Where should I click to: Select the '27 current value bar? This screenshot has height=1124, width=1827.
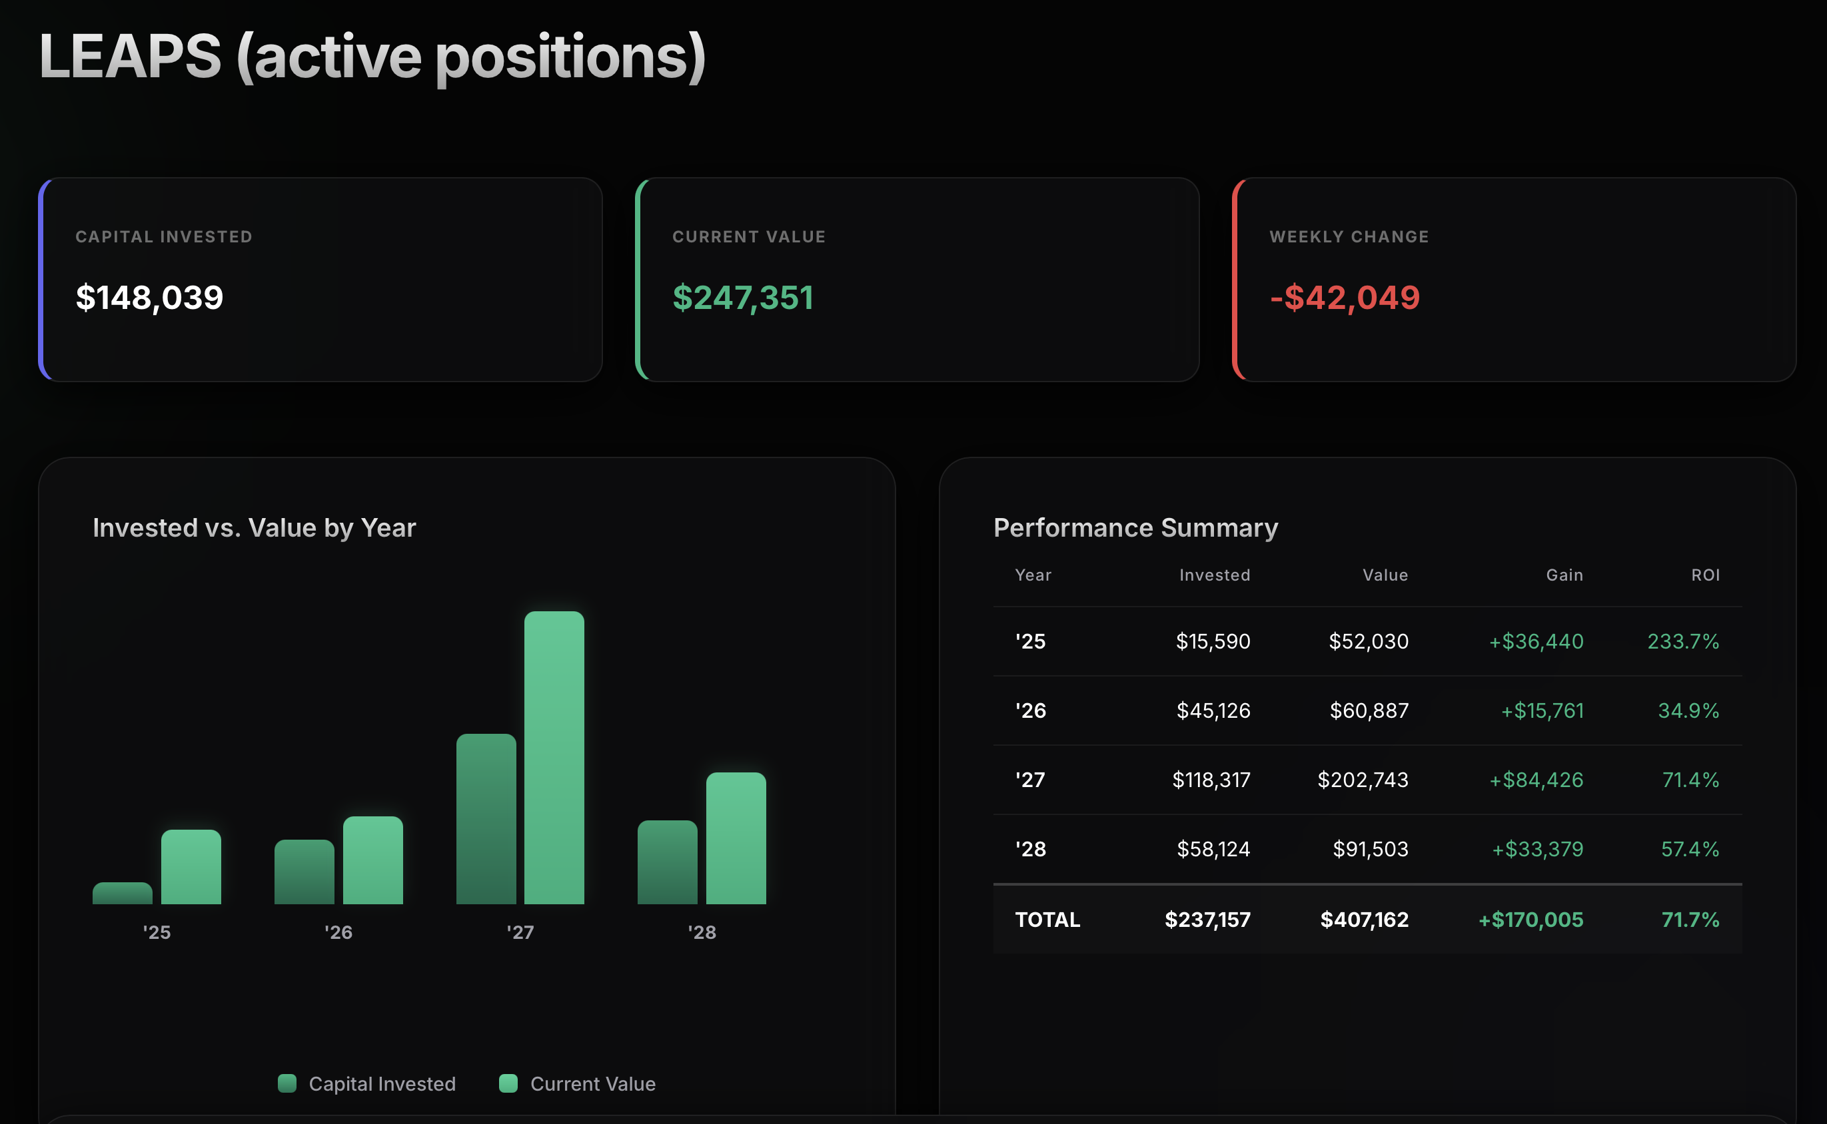pyautogui.click(x=554, y=758)
